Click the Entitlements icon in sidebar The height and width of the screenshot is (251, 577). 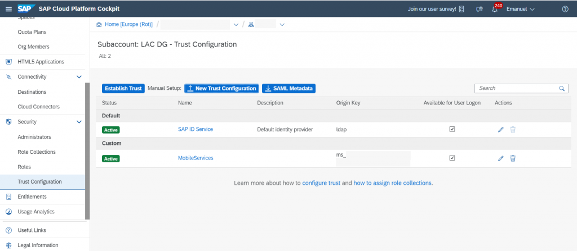click(9, 197)
